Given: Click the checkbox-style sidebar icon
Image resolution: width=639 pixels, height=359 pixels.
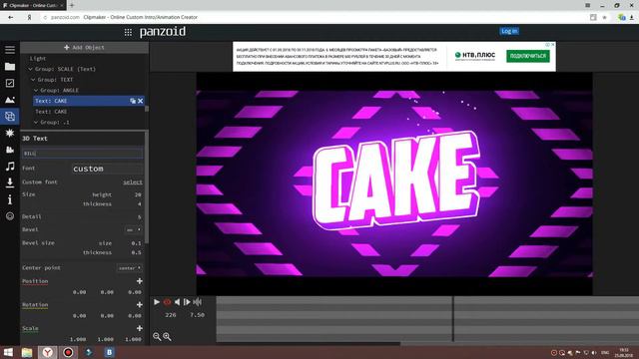Looking at the screenshot, I should 10,83.
